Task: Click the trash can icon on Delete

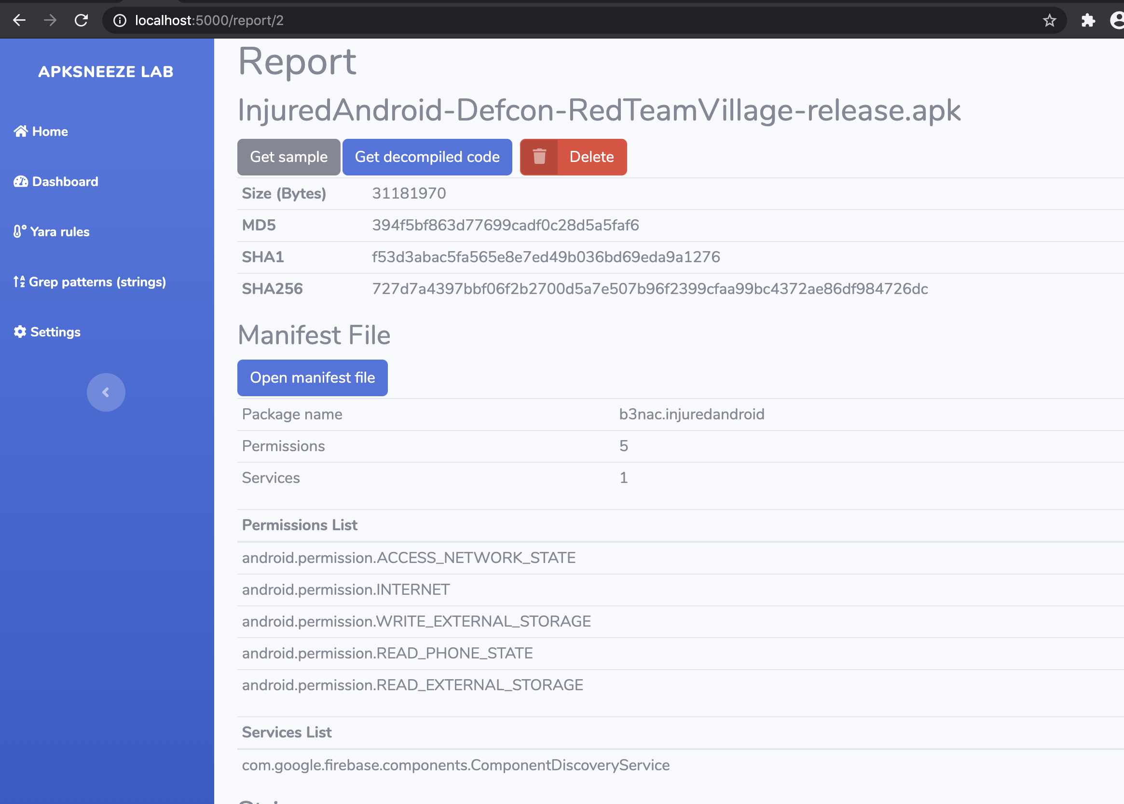Action: click(539, 157)
